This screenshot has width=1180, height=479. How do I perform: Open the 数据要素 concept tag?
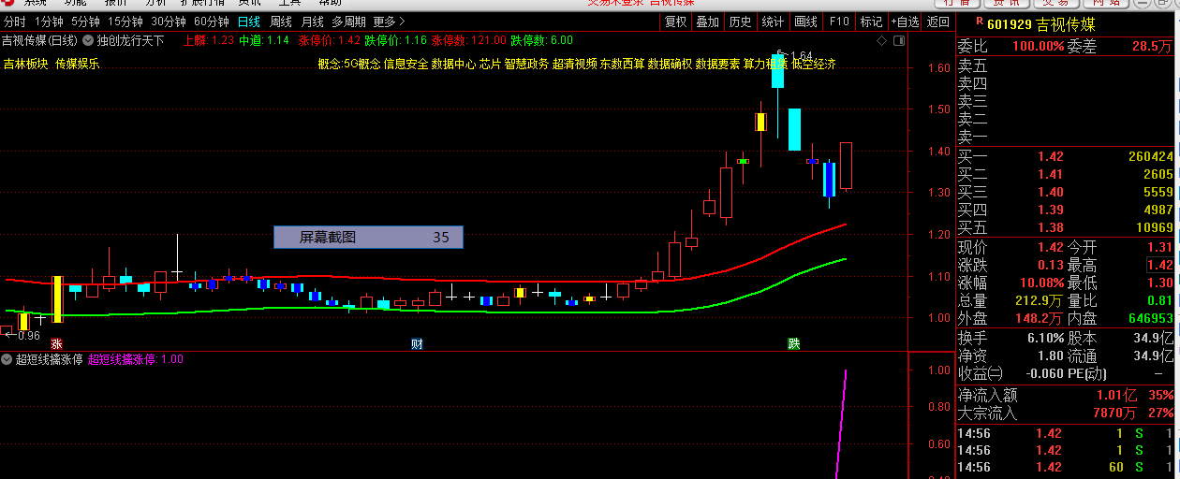click(717, 64)
